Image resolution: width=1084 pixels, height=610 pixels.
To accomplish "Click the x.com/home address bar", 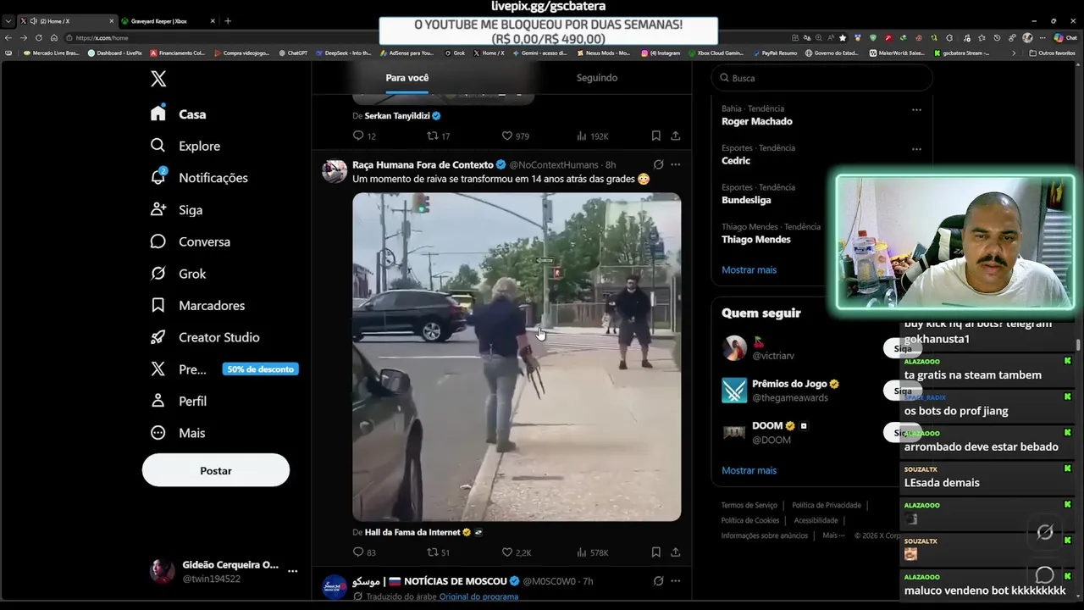I will pos(423,37).
